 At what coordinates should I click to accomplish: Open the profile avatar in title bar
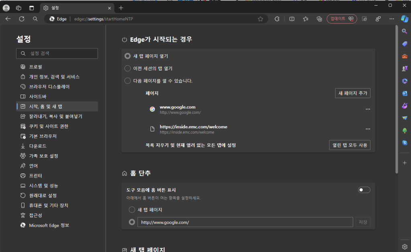6,8
